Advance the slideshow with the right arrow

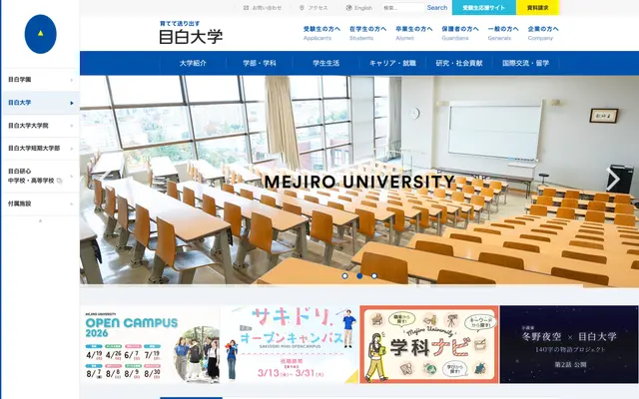pyautogui.click(x=612, y=180)
